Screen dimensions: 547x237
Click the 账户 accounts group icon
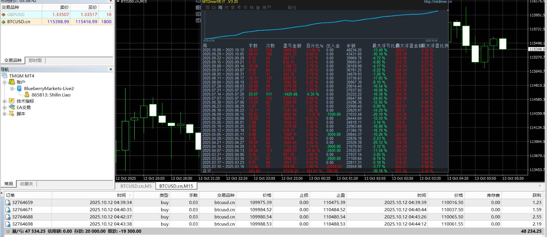[x=12, y=82]
